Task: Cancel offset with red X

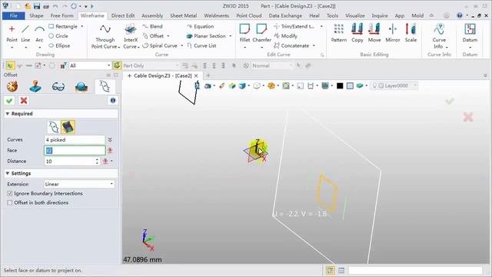Action: [x=24, y=101]
